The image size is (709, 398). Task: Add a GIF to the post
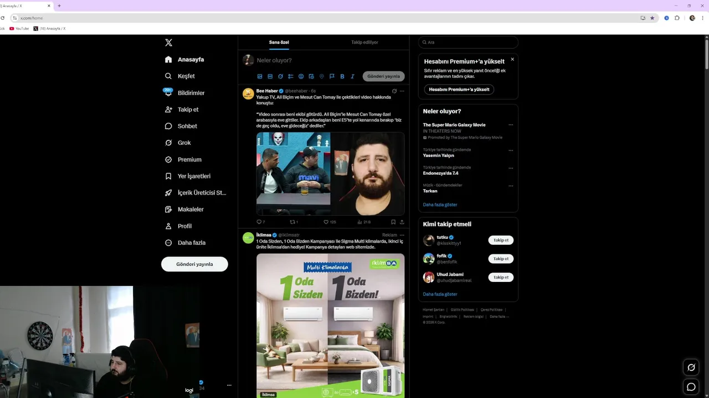tap(270, 76)
